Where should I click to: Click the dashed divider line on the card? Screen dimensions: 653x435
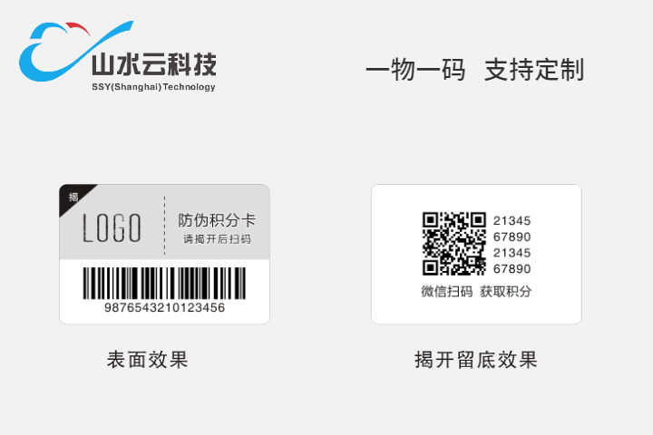(x=164, y=225)
